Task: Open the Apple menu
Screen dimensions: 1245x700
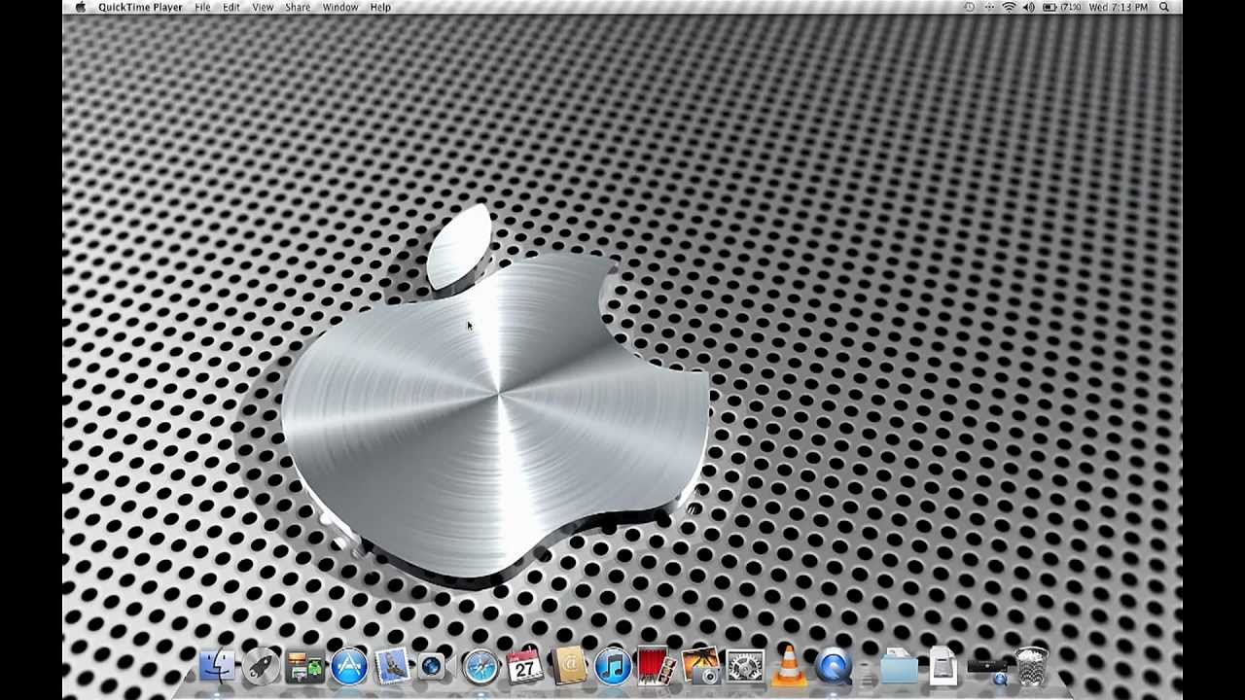Action: pos(81,7)
